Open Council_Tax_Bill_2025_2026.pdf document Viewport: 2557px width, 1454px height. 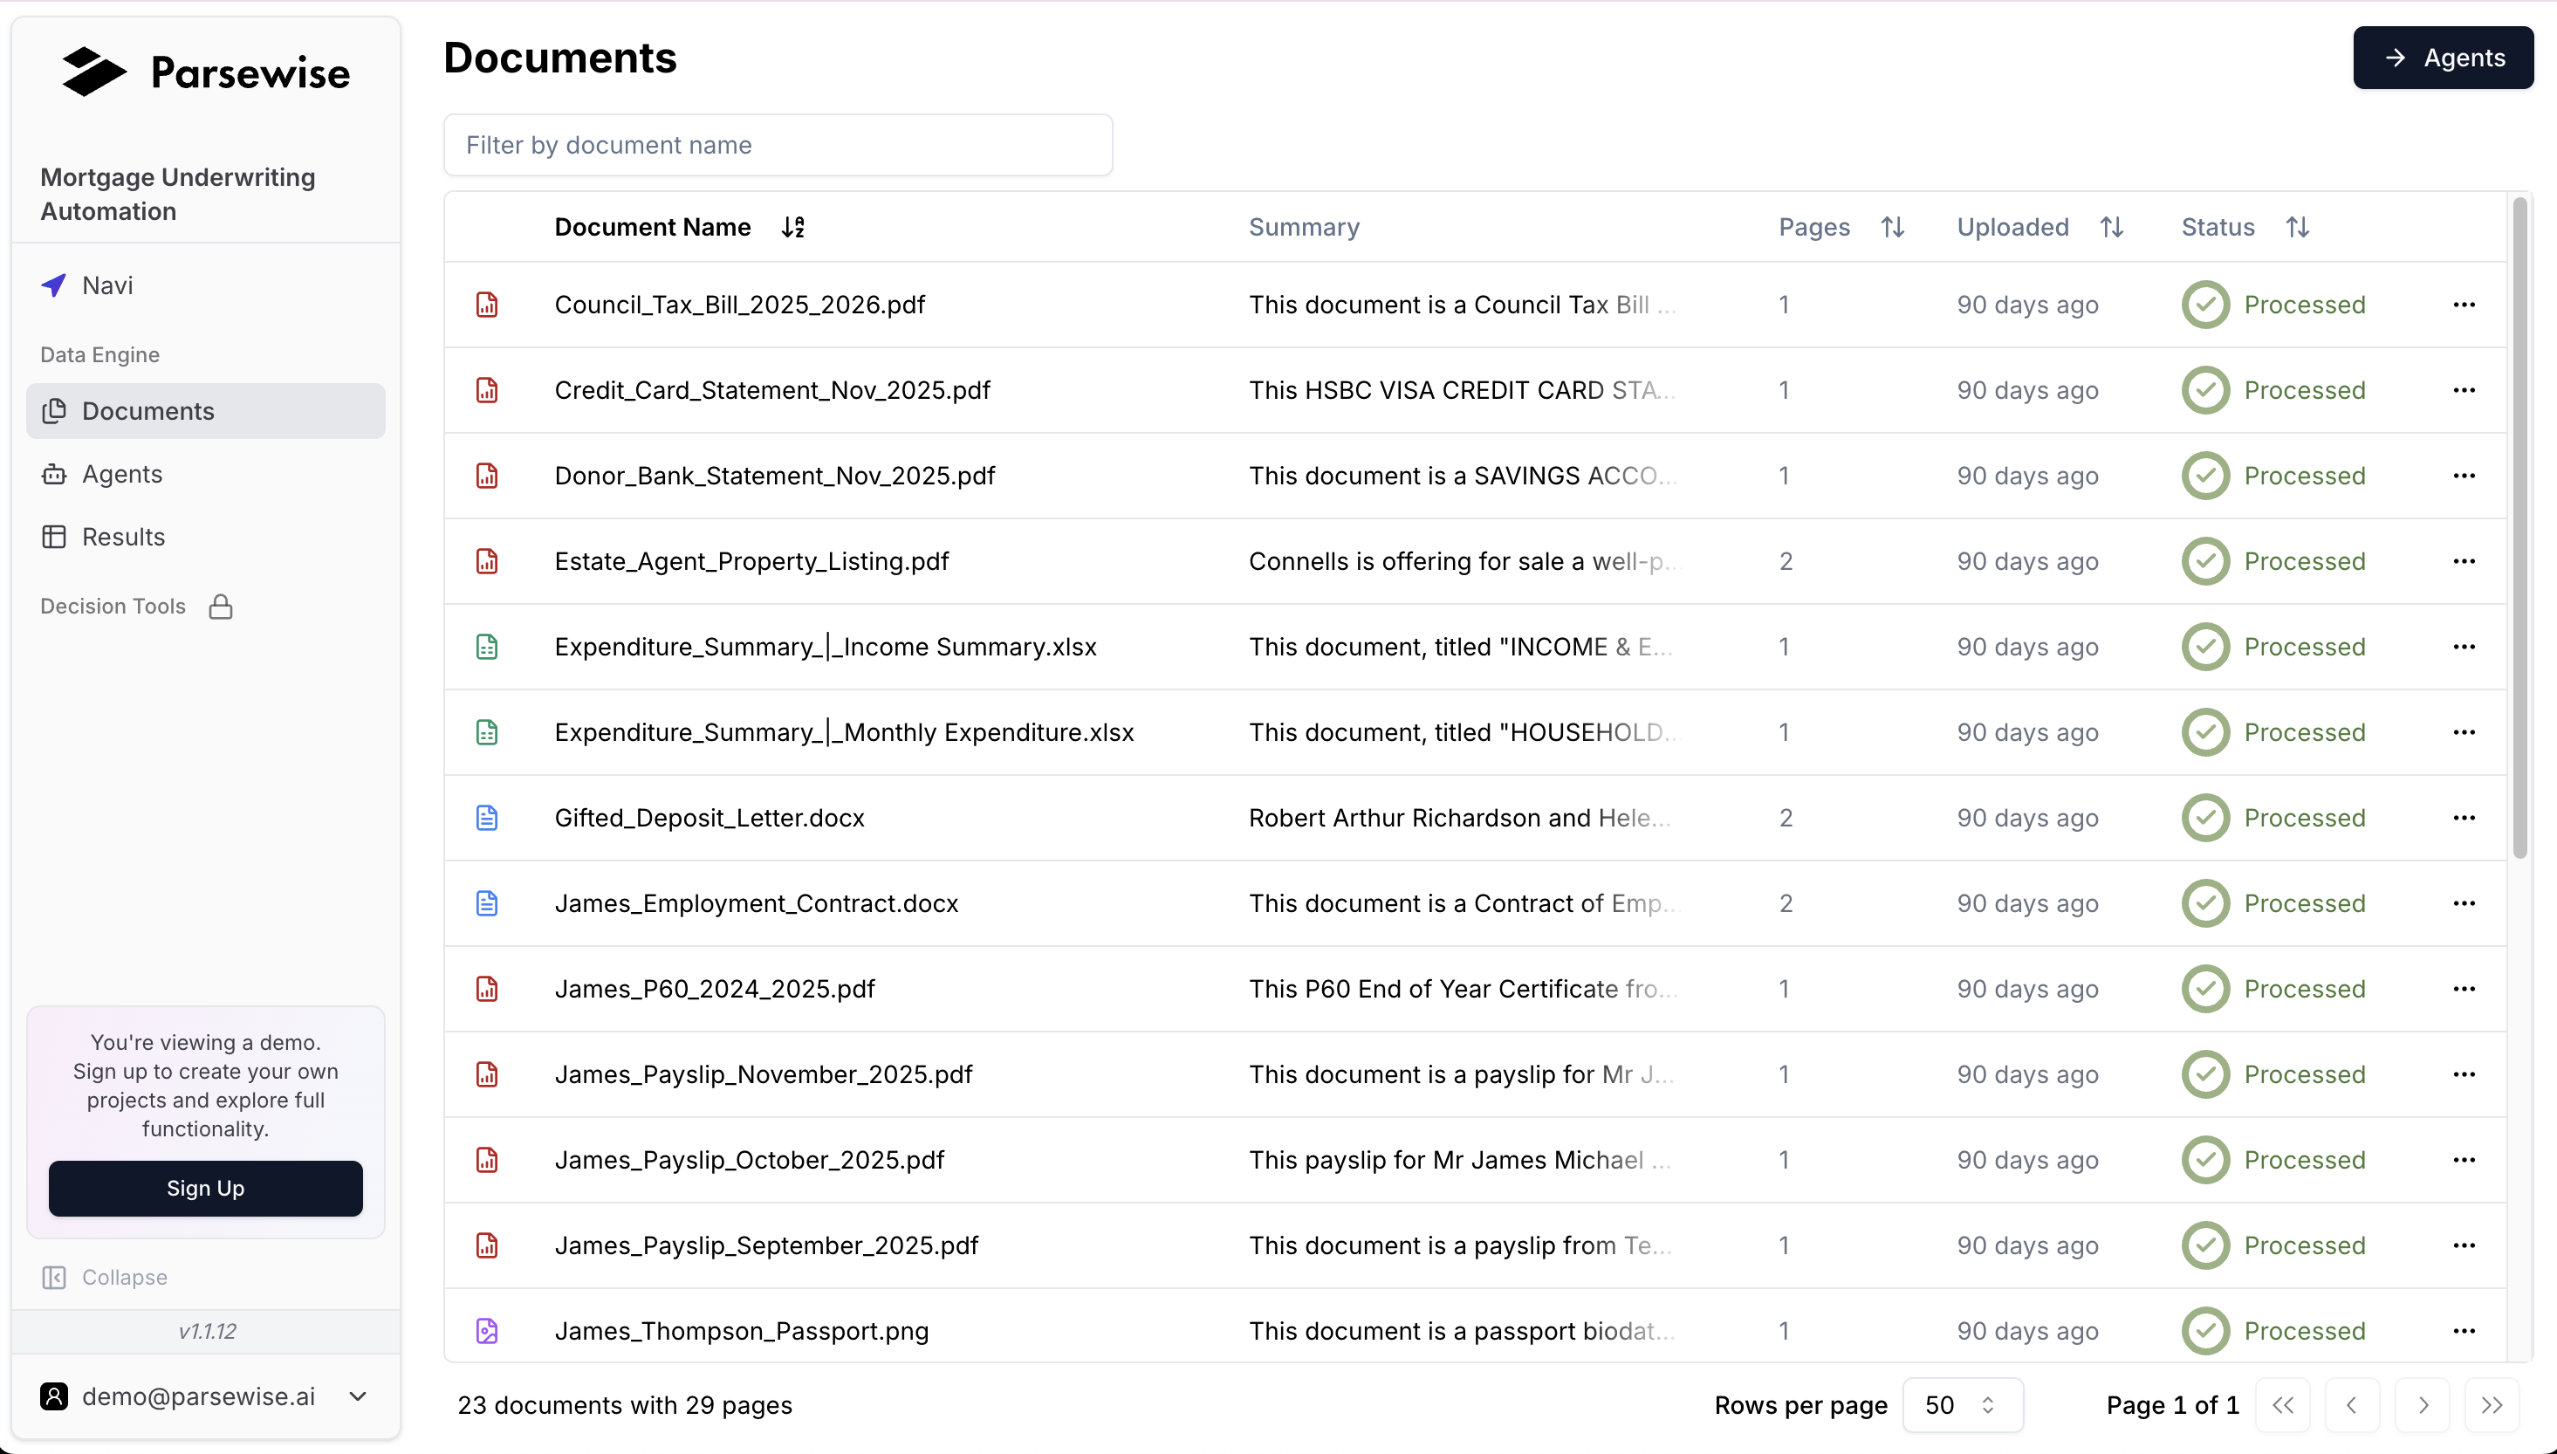pyautogui.click(x=739, y=305)
